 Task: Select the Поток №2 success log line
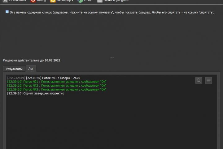57,86
